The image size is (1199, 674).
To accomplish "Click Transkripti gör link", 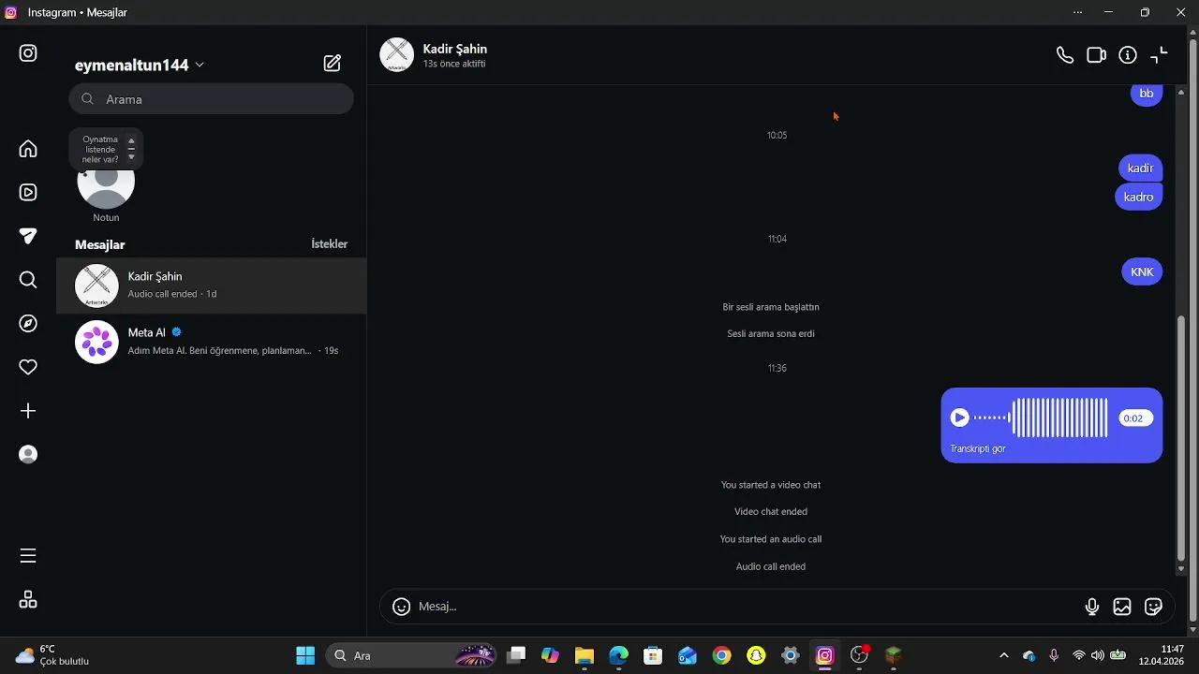I will click(977, 448).
